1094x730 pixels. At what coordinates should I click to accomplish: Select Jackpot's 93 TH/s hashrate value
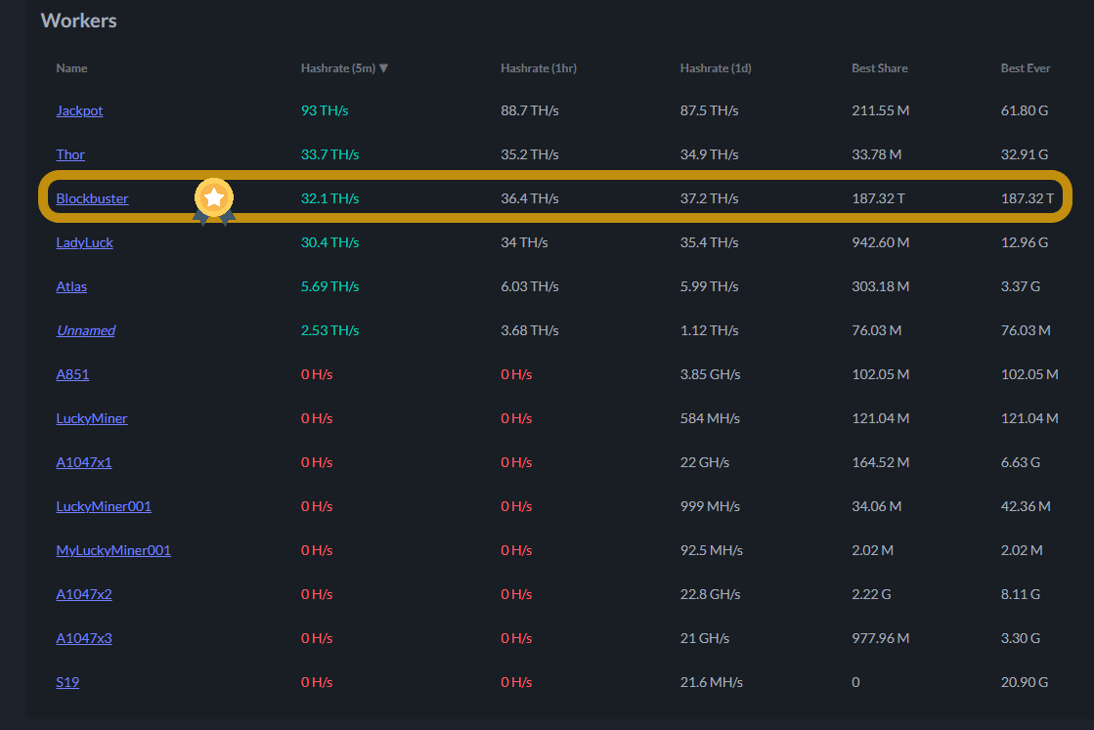(325, 110)
